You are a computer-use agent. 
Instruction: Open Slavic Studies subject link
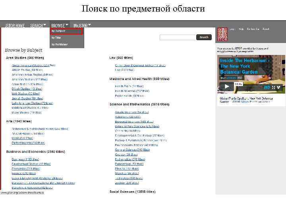(x=27, y=113)
